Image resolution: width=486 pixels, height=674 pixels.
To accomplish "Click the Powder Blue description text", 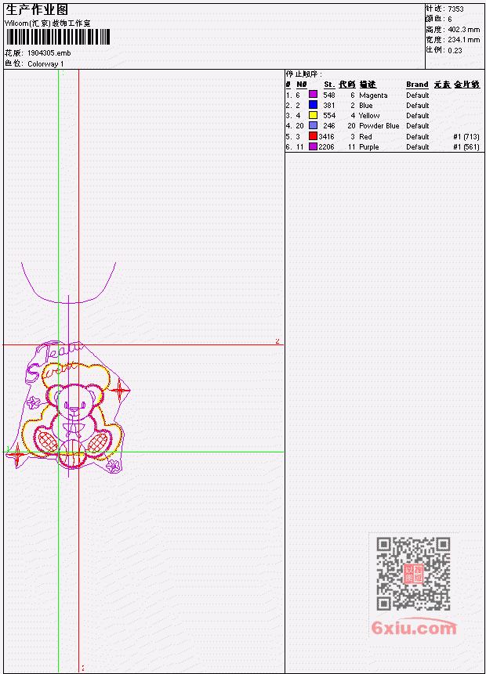I will click(379, 126).
